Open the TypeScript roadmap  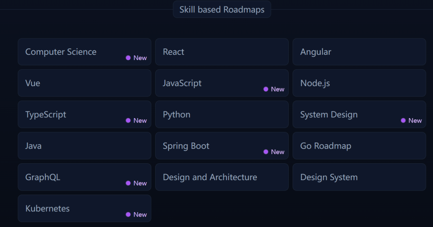click(x=84, y=115)
